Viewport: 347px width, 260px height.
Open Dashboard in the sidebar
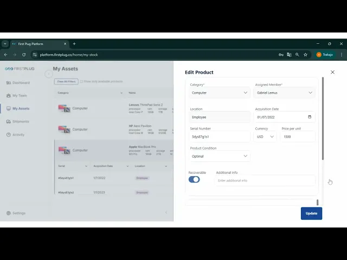[18, 83]
